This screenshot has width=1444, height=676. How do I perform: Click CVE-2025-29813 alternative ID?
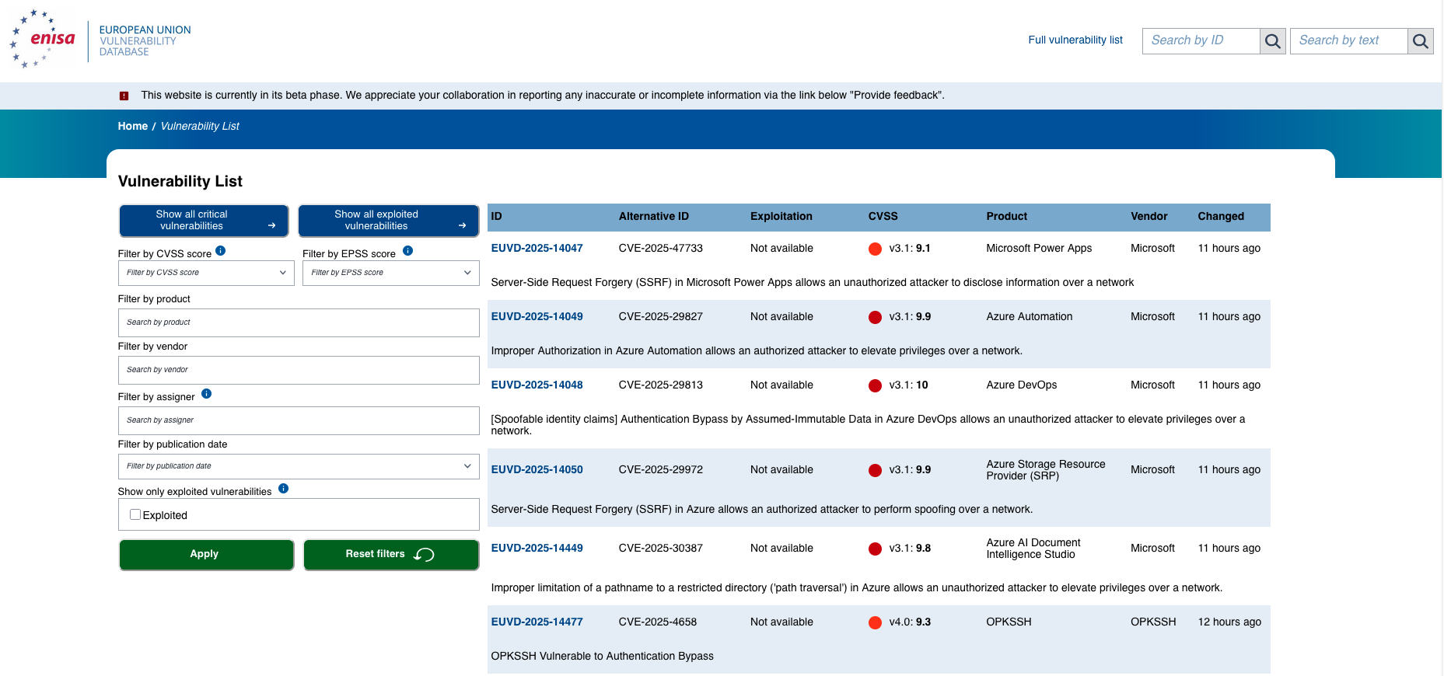coord(661,385)
